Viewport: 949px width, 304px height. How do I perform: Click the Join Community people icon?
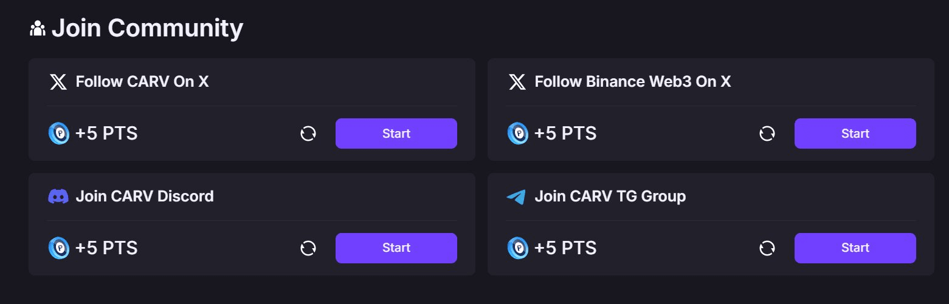(38, 29)
